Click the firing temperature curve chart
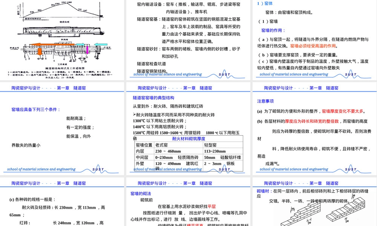The height and width of the screenshot is (226, 377). tap(61, 11)
